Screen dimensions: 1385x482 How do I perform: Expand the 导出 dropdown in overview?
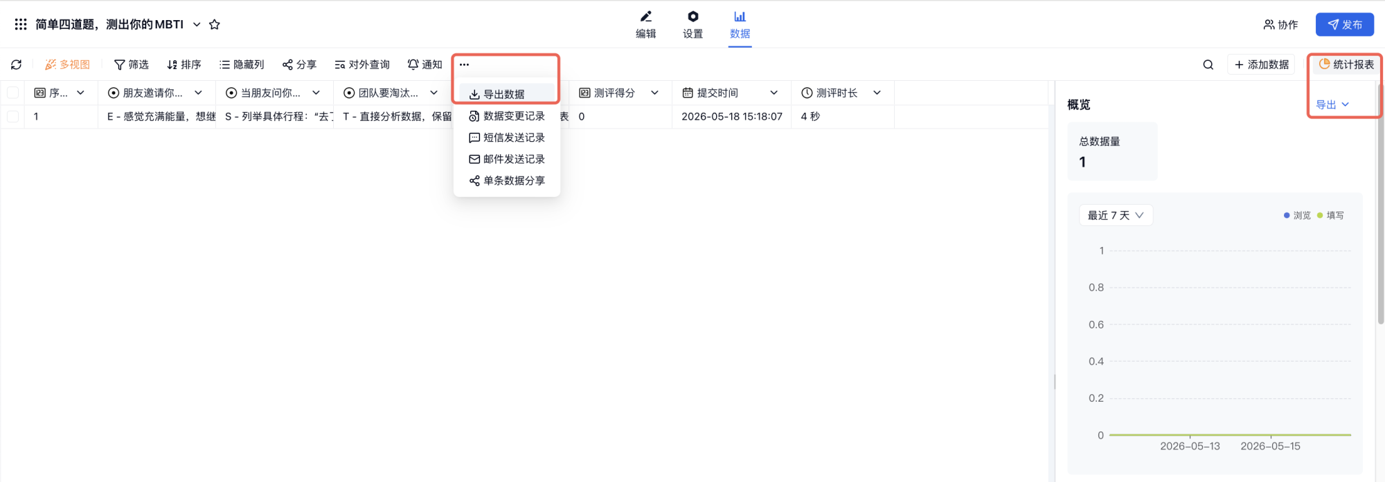1332,104
